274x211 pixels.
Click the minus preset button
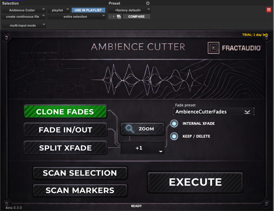tap(110, 17)
